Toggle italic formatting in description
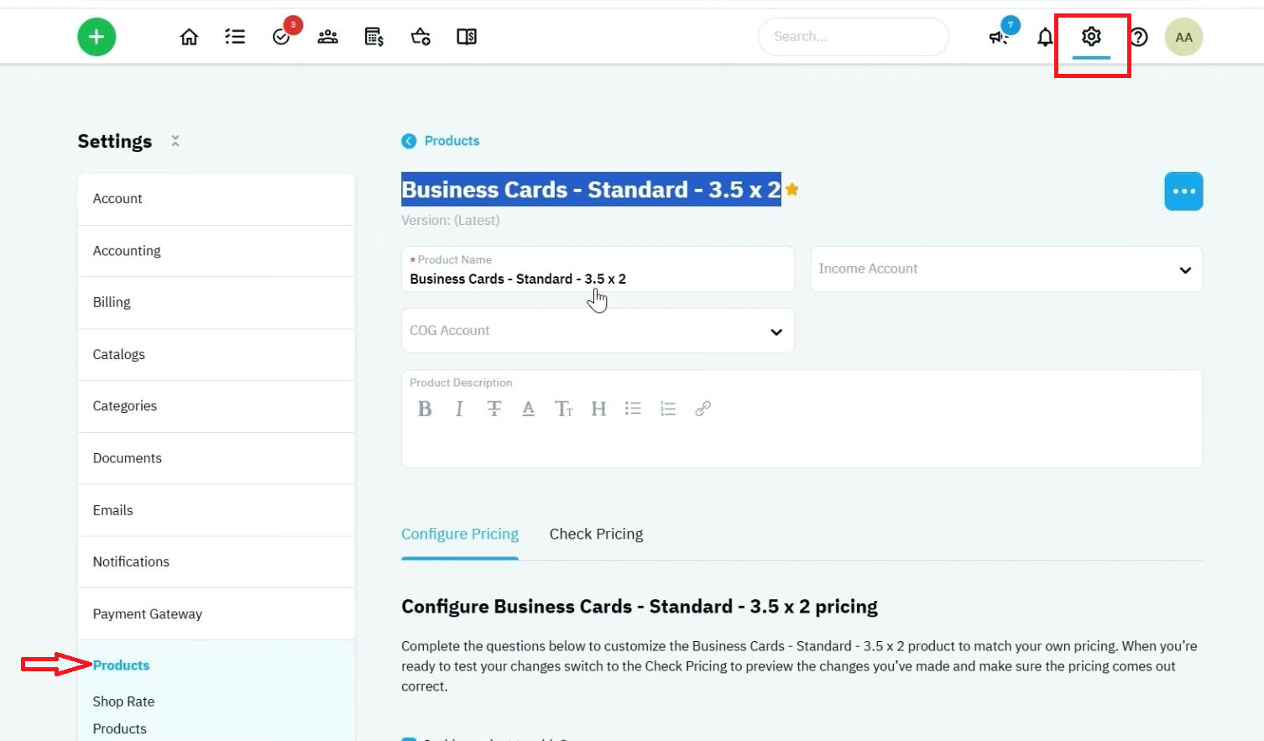The width and height of the screenshot is (1264, 741). [459, 409]
